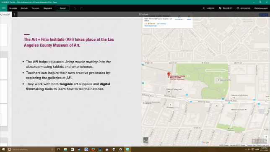Viewport: 270px width, 152px height.
Task: Click the Public Art "Urban Light" camera marker
Action: (169, 92)
